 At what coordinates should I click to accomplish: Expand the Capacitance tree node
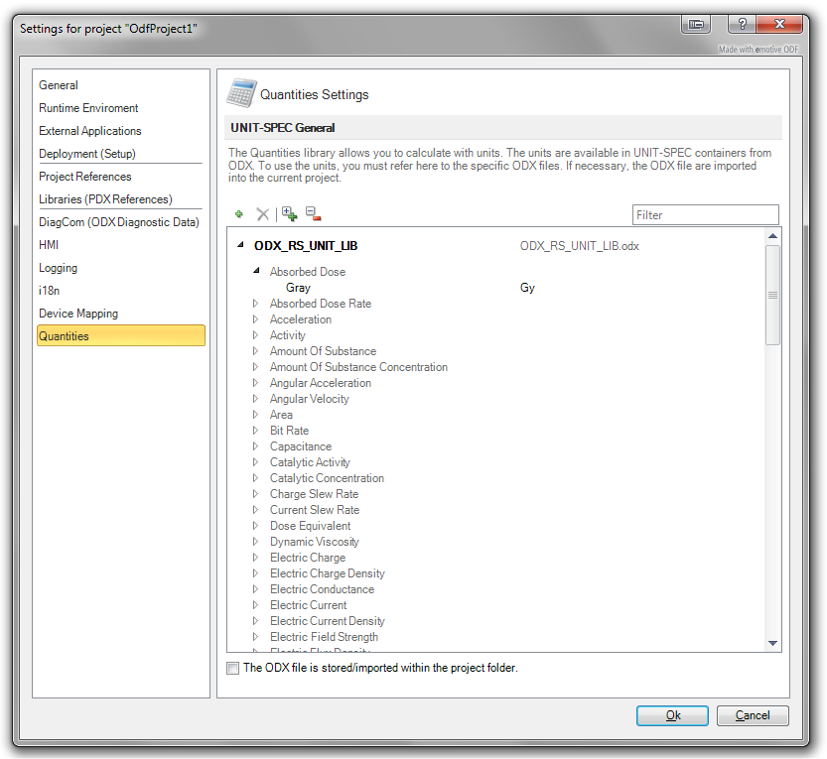(x=256, y=446)
